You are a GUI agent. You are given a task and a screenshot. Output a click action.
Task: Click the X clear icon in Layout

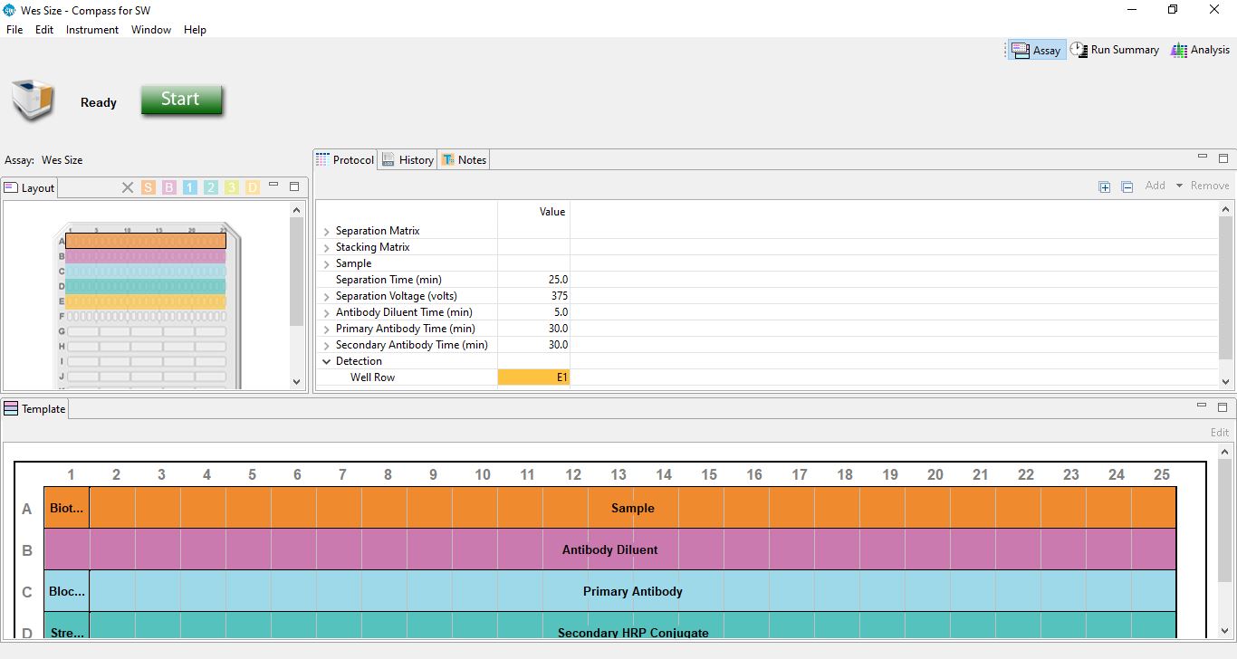[x=127, y=187]
